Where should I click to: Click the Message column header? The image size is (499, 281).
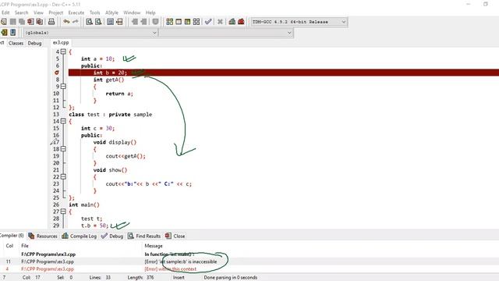coord(154,246)
